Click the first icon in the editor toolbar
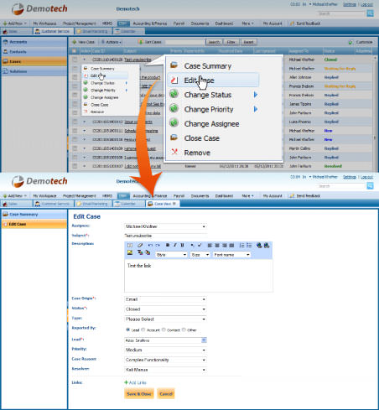 (x=130, y=245)
